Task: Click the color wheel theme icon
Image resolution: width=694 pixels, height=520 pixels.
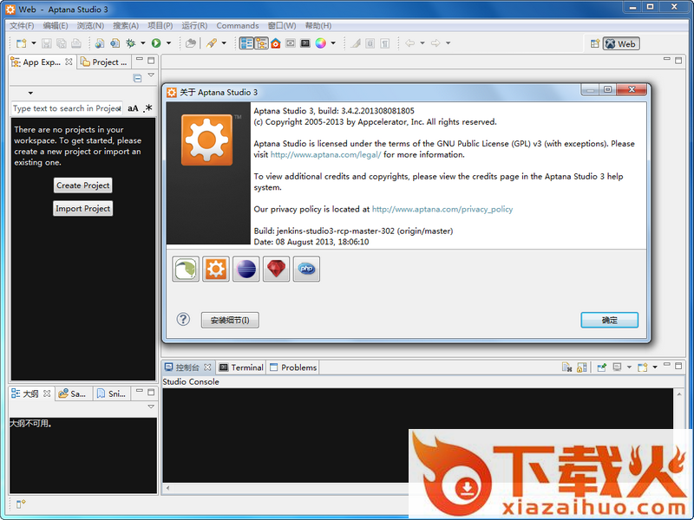Action: (x=321, y=42)
